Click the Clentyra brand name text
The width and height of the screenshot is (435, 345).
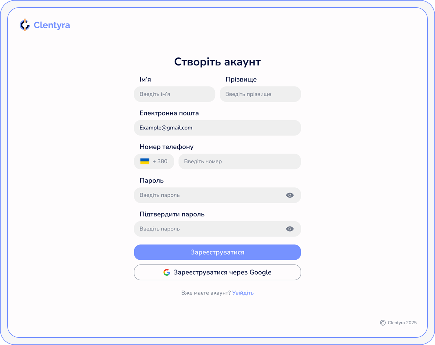click(52, 25)
